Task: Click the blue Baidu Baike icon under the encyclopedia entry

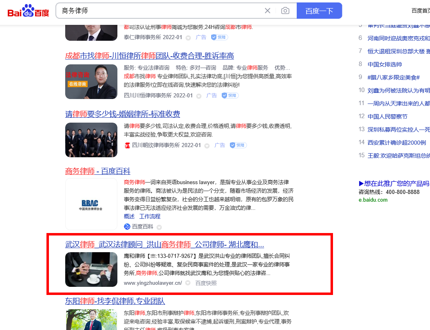Action: coord(127,227)
